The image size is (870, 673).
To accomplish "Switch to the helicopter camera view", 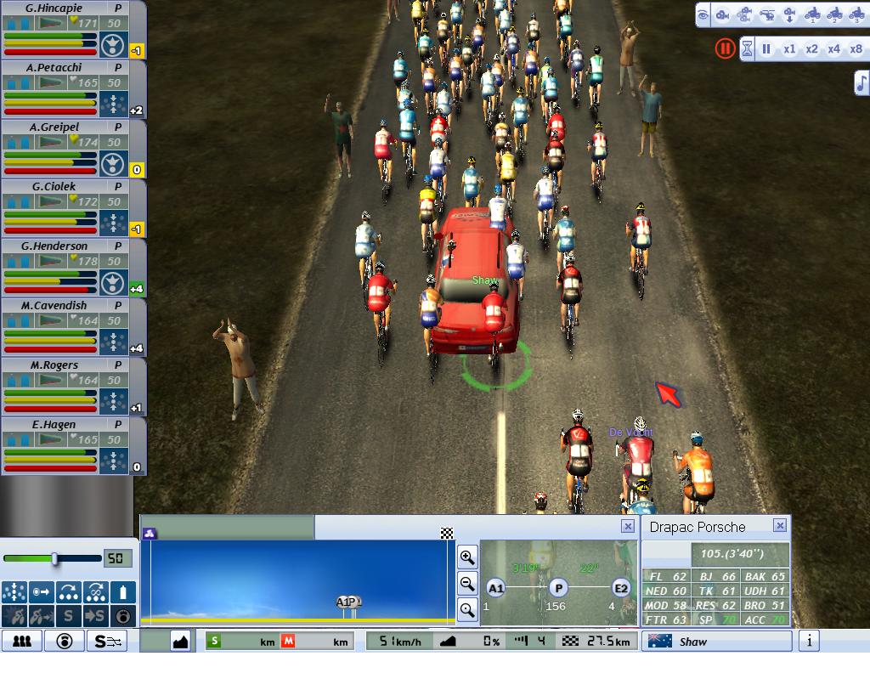I will [767, 14].
